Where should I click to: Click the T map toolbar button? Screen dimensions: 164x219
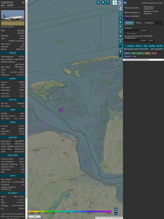108,2
